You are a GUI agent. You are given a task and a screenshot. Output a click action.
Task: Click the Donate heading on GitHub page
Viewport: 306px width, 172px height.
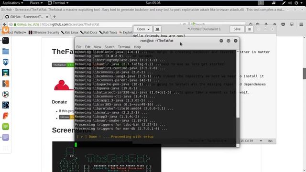59,102
